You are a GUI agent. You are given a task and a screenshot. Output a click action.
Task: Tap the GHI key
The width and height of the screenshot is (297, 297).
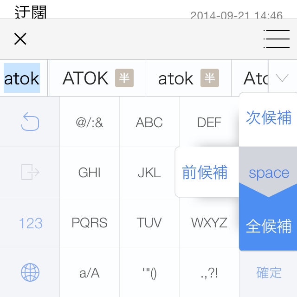90,172
